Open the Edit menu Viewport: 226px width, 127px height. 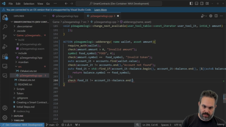coord(18,4)
